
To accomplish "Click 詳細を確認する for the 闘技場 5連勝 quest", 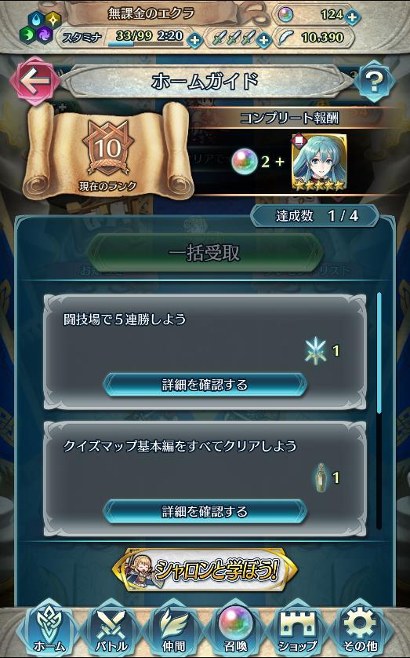I will pyautogui.click(x=205, y=385).
